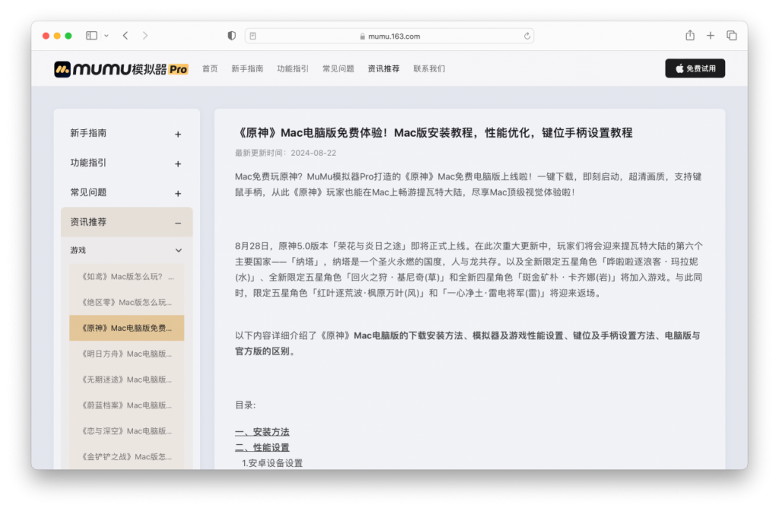Reload the page with refresh icon
Screen dimensions: 779x511
coord(526,36)
